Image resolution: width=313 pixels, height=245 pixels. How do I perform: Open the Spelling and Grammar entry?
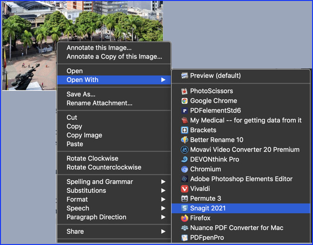point(114,182)
